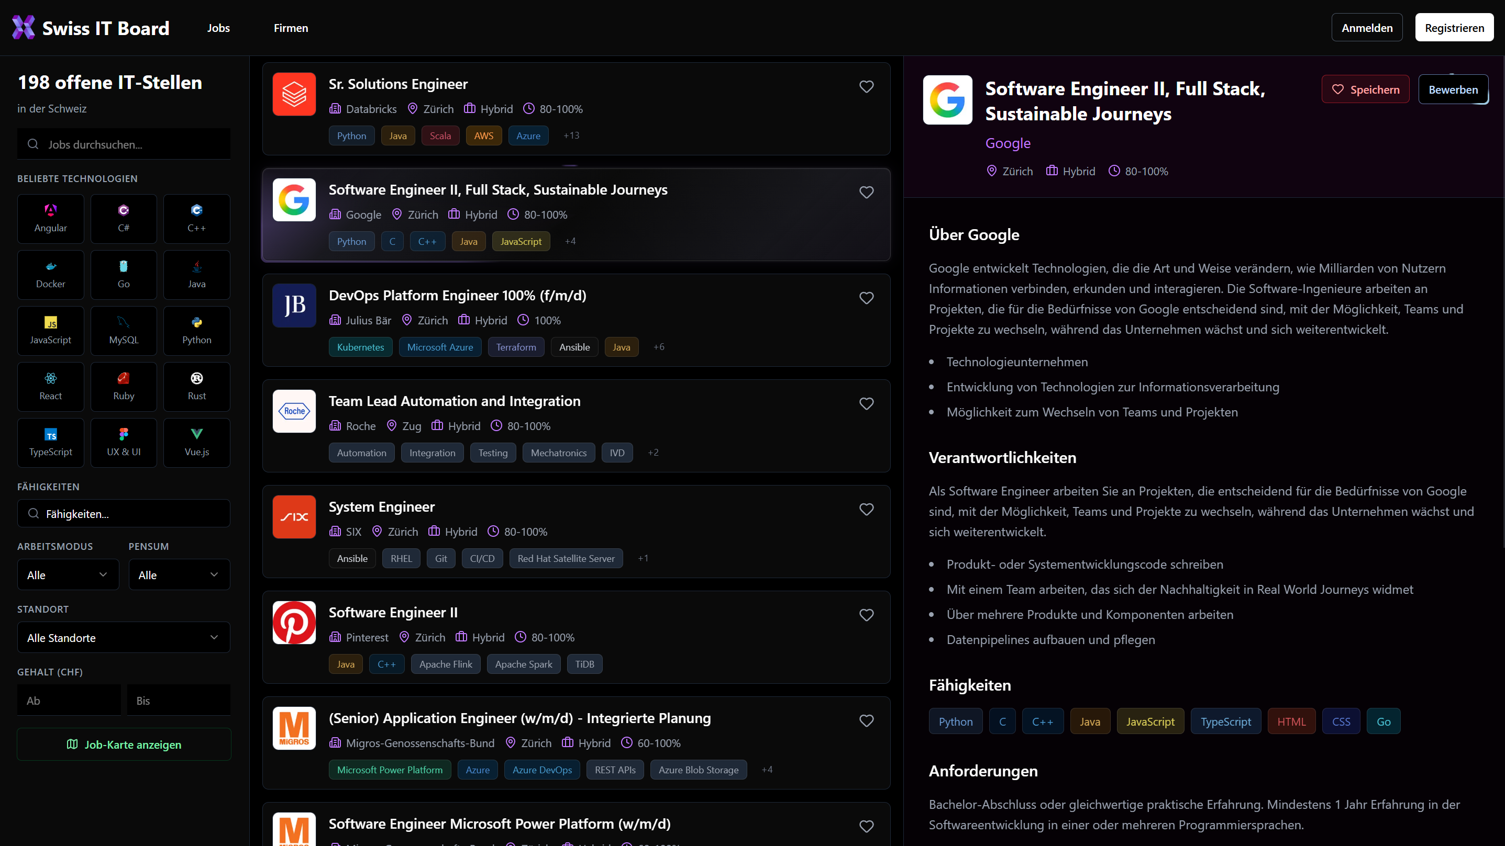The width and height of the screenshot is (1505, 846).
Task: Focus the Fähigkeiten skills search field
Action: (x=124, y=513)
